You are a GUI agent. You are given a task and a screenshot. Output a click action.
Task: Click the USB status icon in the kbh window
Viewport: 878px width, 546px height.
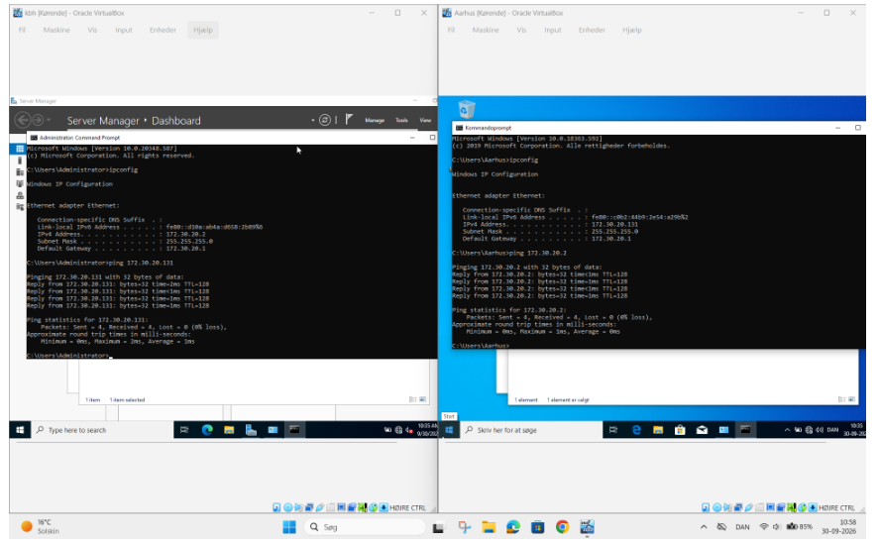tap(320, 507)
